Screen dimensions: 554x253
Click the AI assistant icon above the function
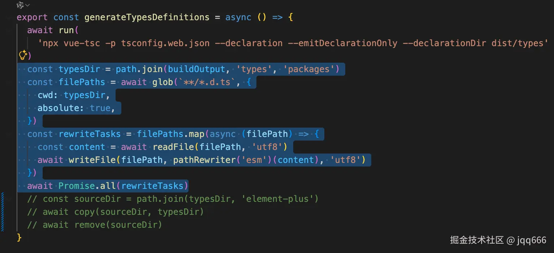click(x=21, y=5)
